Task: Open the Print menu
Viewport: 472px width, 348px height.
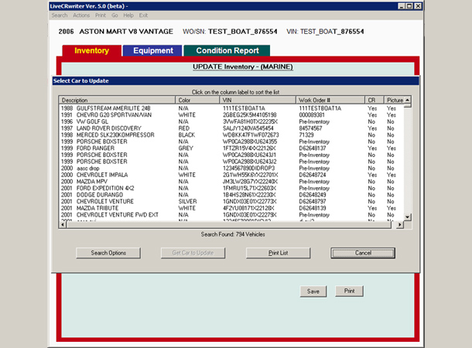Action: tap(101, 15)
